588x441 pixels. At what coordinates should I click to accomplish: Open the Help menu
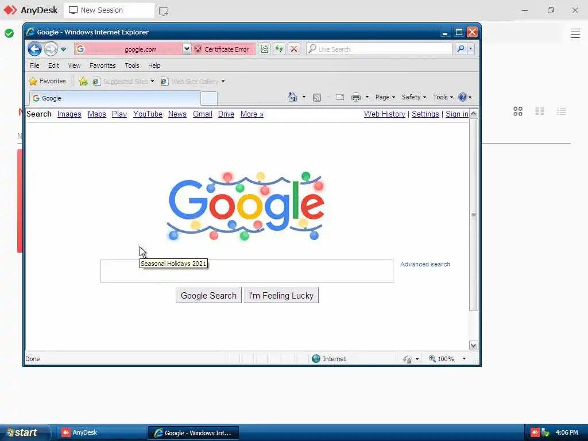coord(154,65)
